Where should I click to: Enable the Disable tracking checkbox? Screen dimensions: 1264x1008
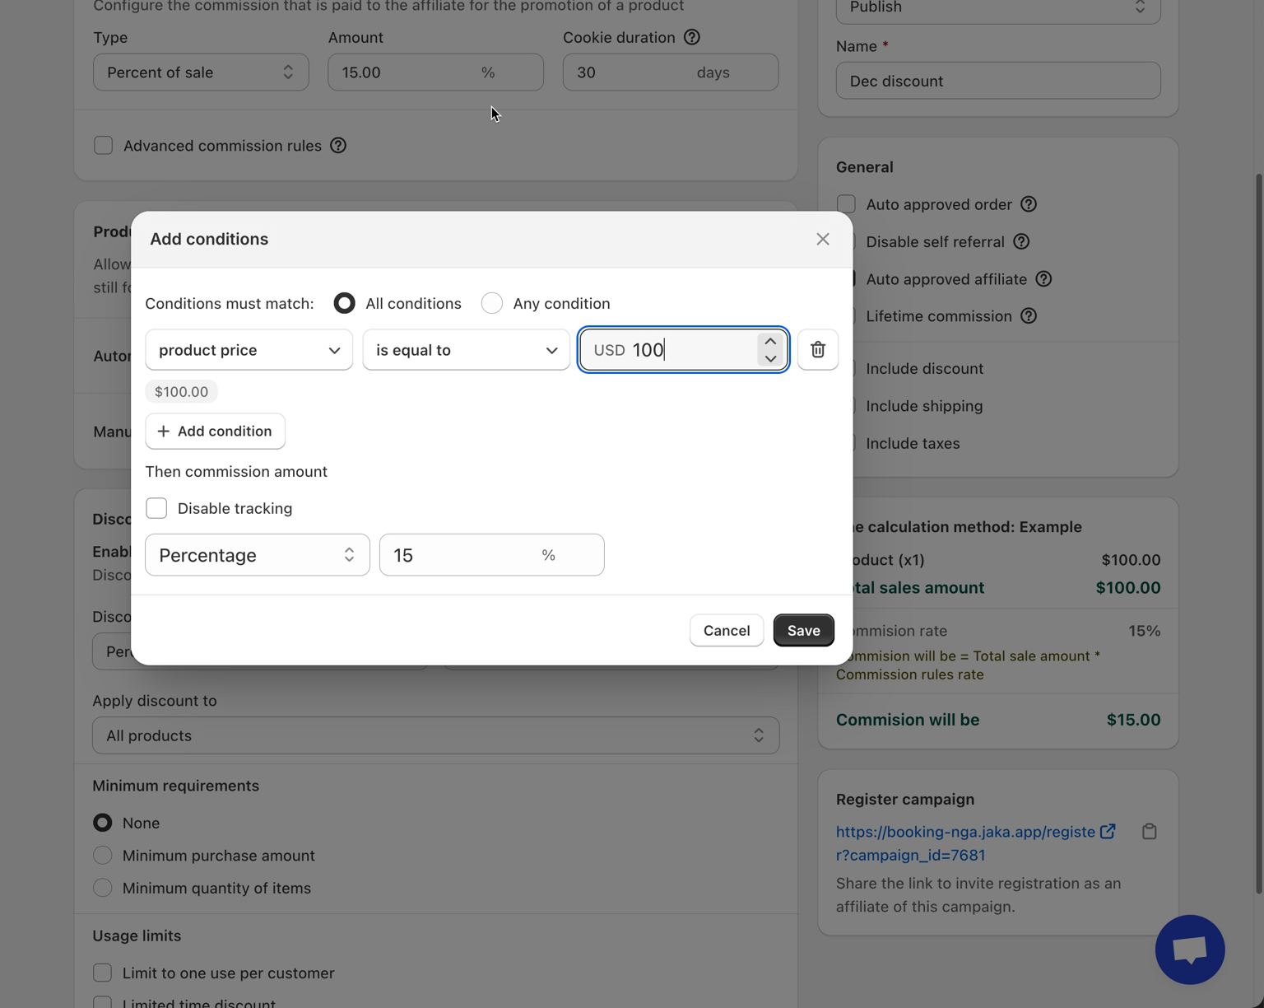(x=156, y=508)
